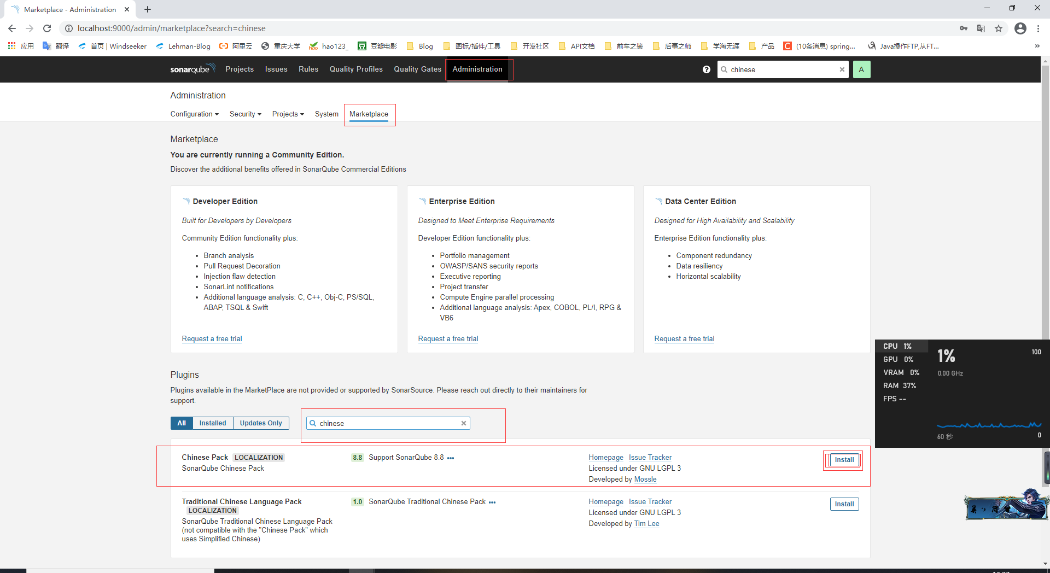Close the Marketplace browser tab
The height and width of the screenshot is (573, 1050).
pyautogui.click(x=127, y=9)
